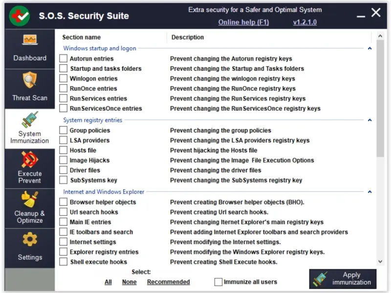Open Threat Scan shield icon
This screenshot has width=391, height=293.
tap(29, 81)
